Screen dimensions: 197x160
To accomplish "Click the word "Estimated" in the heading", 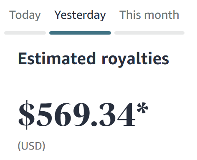I will tap(57, 58).
